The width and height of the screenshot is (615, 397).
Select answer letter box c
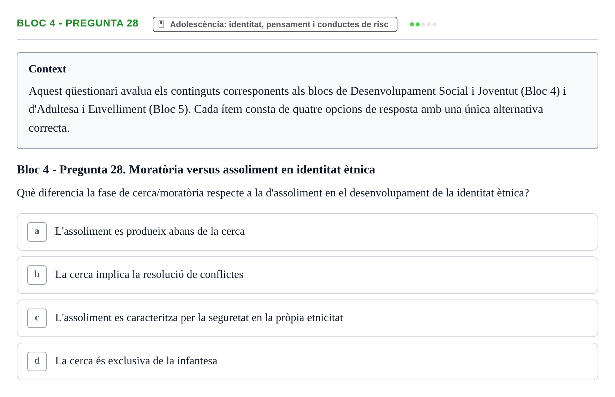point(37,318)
